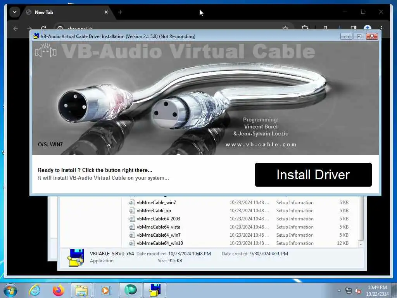Select vbMmeCable64_win10 file in Explorer
This screenshot has width=397, height=298.
point(159,243)
